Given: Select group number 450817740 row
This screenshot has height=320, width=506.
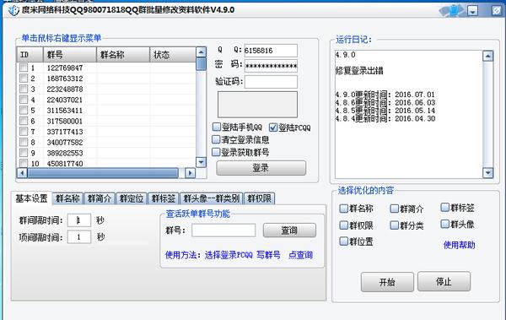Looking at the screenshot, I should pos(106,164).
